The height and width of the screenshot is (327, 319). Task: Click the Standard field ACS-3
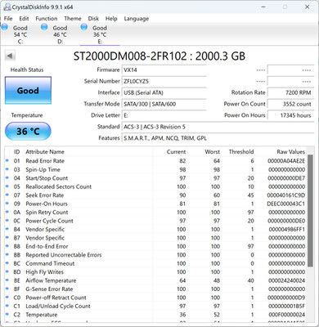pos(218,127)
